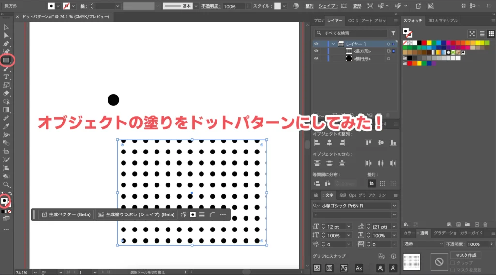
Task: Click target circle of <楕円形> row
Action: [389, 59]
